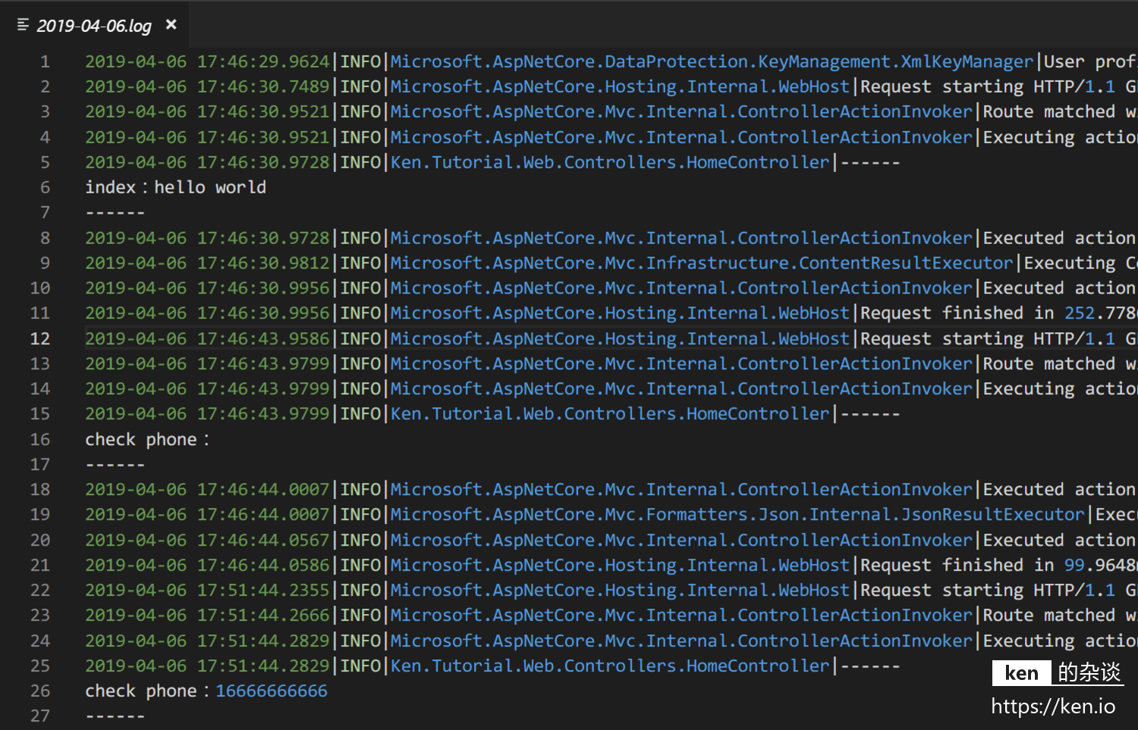Click line number 27 in the gutter
The height and width of the screenshot is (730, 1138).
pos(40,716)
